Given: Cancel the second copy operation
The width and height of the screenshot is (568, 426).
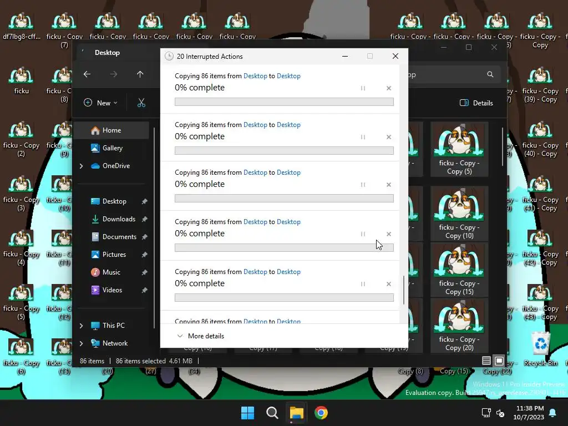Looking at the screenshot, I should click(x=389, y=137).
